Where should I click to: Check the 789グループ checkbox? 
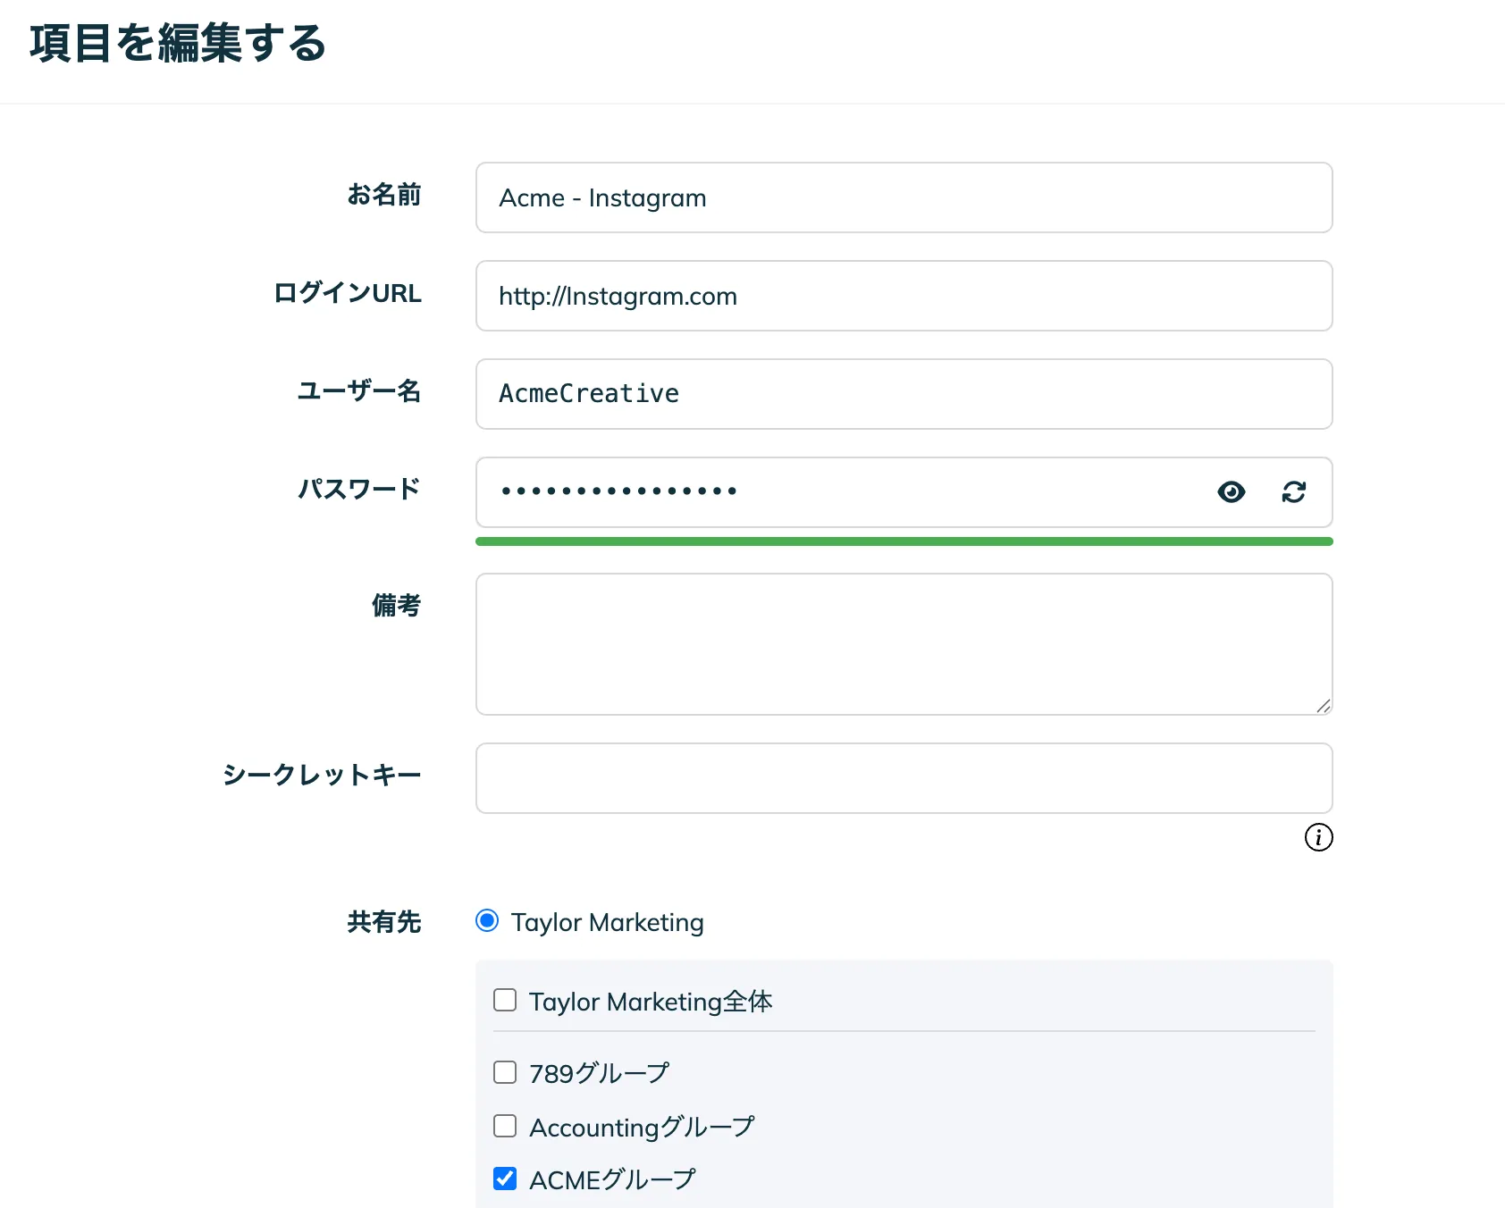505,1072
